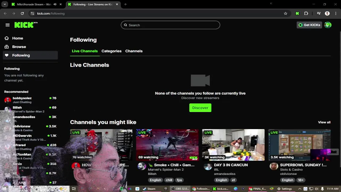The height and width of the screenshot is (192, 341).
Task: Open a new browser tab
Action: coord(125,4)
